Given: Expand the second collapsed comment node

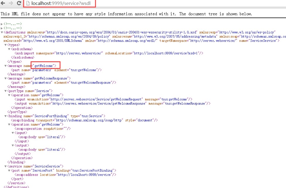Looking at the screenshot, I should [x=2, y=28].
